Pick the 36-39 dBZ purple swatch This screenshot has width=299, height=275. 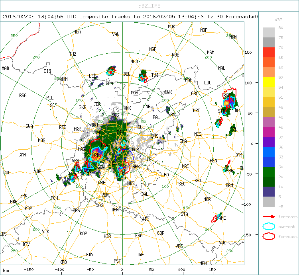click(269, 142)
